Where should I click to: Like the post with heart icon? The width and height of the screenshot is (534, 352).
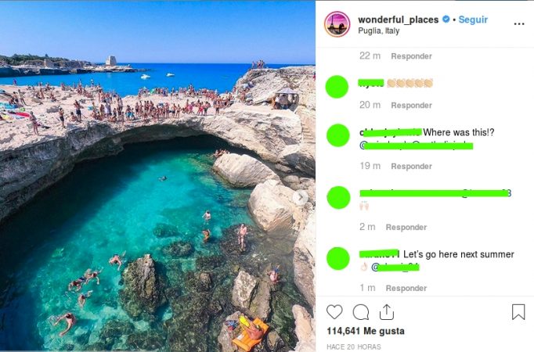[334, 312]
